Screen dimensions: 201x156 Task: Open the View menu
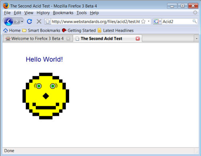(x=29, y=13)
